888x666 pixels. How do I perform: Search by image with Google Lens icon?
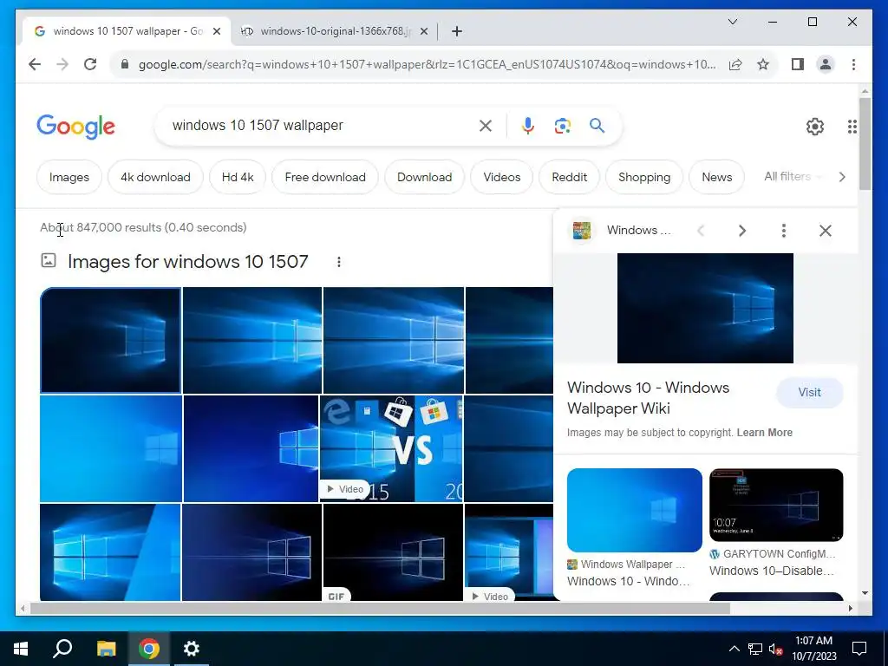(x=562, y=126)
